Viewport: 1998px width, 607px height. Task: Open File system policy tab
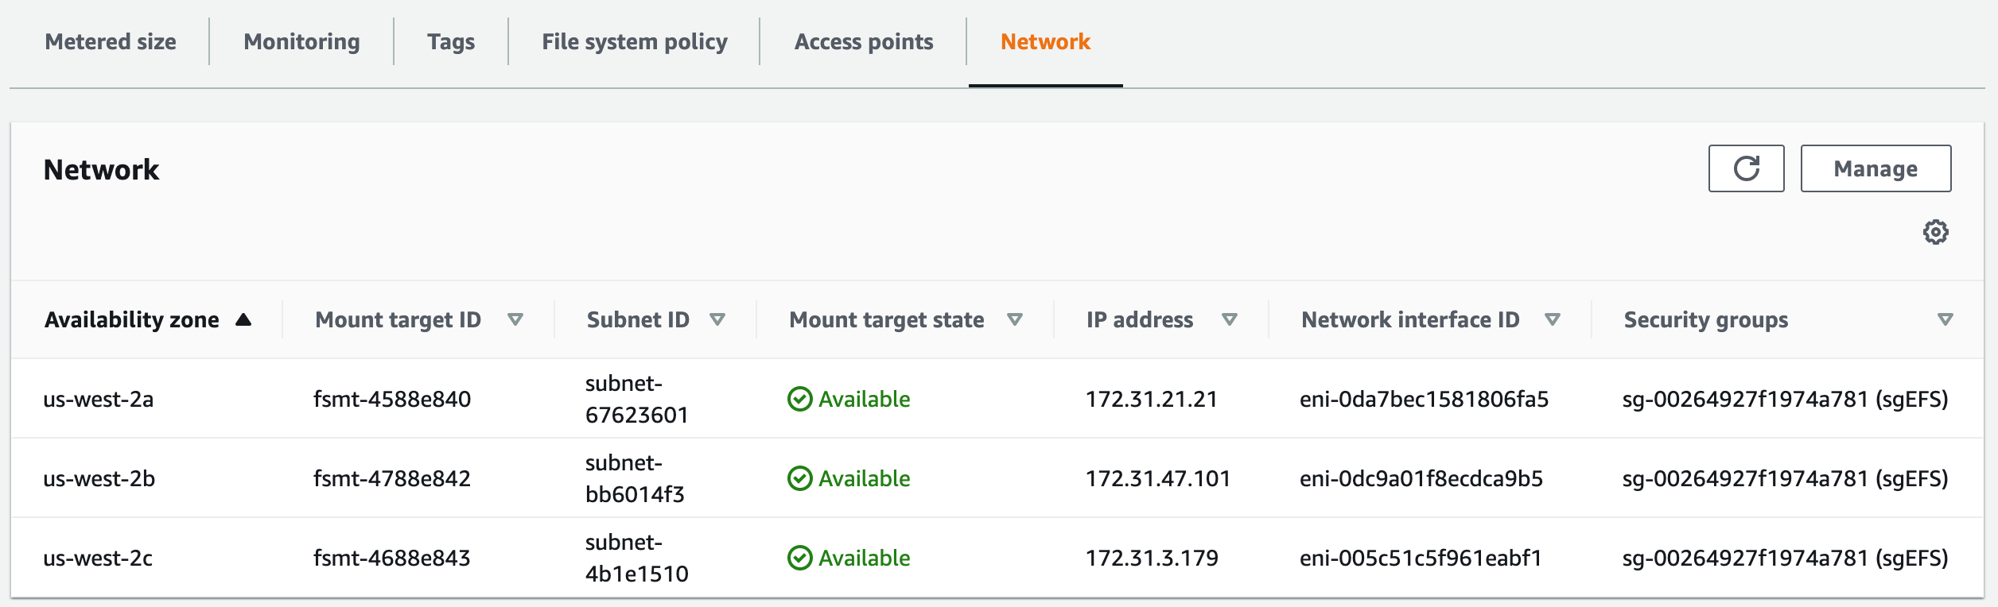coord(635,41)
